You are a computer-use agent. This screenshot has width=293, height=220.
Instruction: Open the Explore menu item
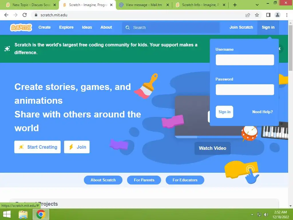(66, 27)
